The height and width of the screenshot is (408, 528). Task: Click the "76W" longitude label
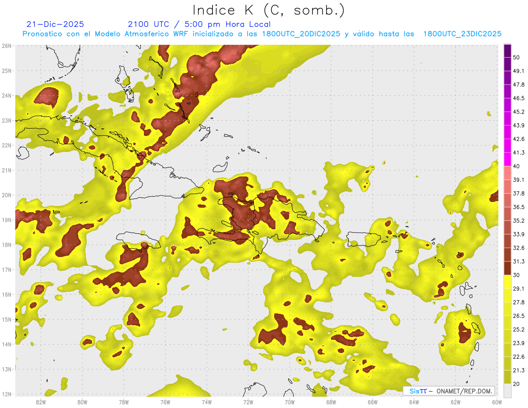pyautogui.click(x=165, y=402)
